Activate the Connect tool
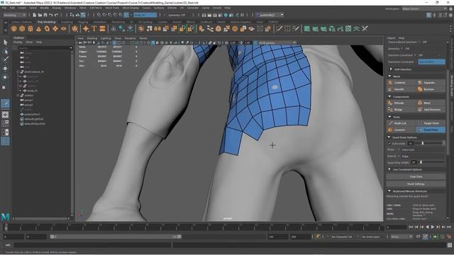This screenshot has width=454, height=255. (401, 130)
